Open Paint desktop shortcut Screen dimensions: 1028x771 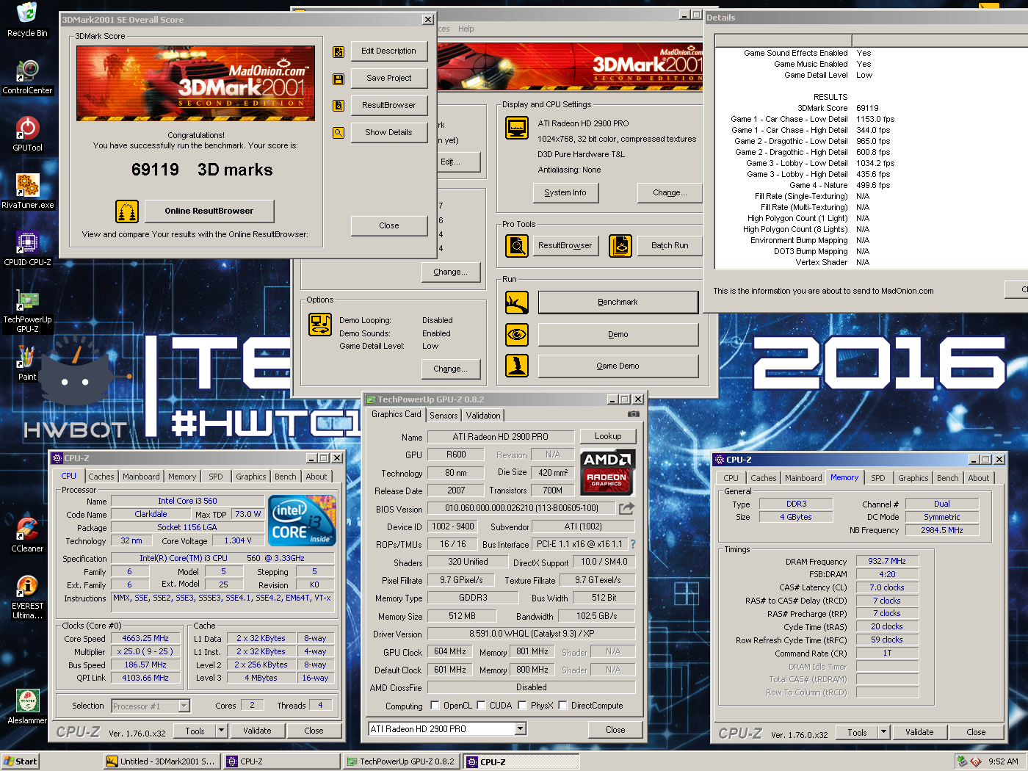pos(27,363)
